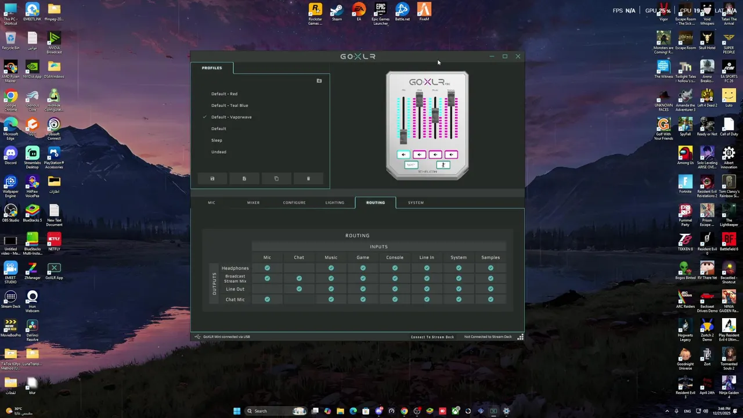Select the Routing tab
This screenshot has width=743, height=418.
click(376, 203)
